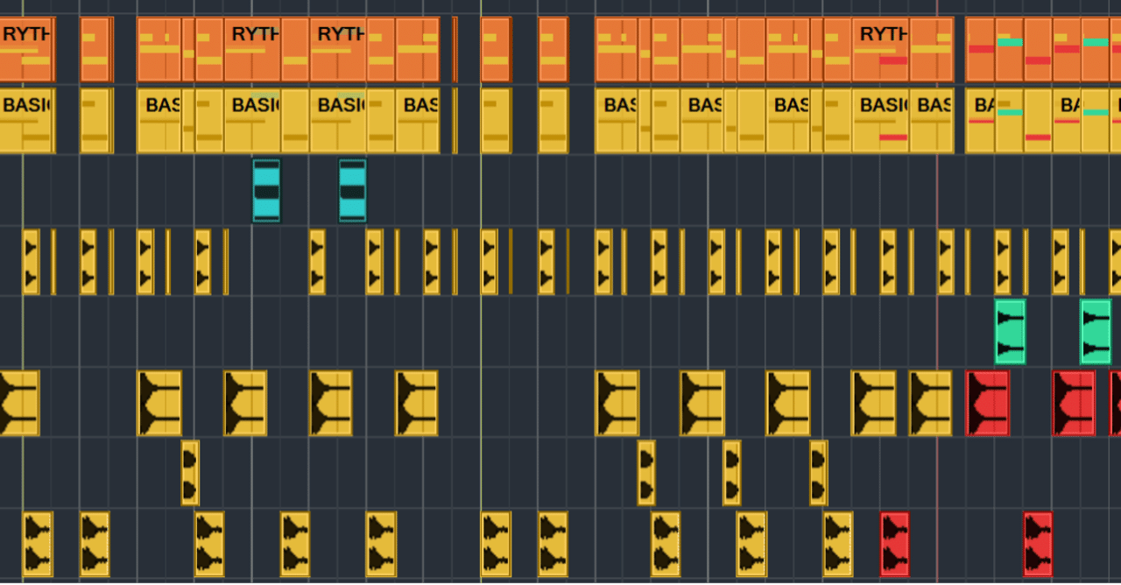The image size is (1121, 585).
Task: Select the first red waveform clip on the bottom track
Action: pyautogui.click(x=895, y=543)
